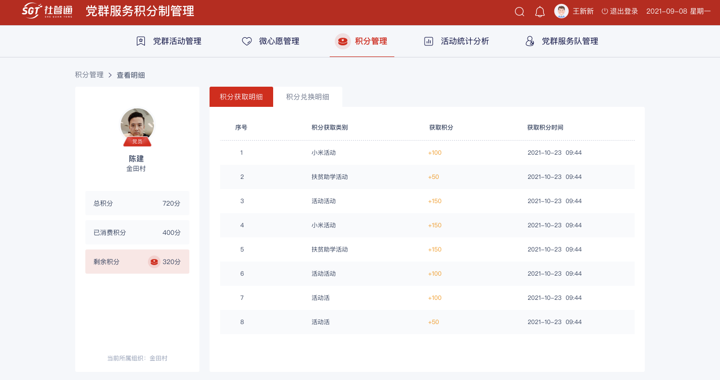Click 王新新 username in header
This screenshot has height=380, width=720.
pyautogui.click(x=583, y=11)
